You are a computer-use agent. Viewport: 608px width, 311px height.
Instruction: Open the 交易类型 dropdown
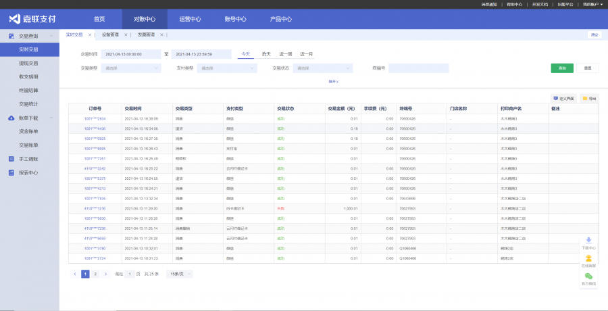130,68
